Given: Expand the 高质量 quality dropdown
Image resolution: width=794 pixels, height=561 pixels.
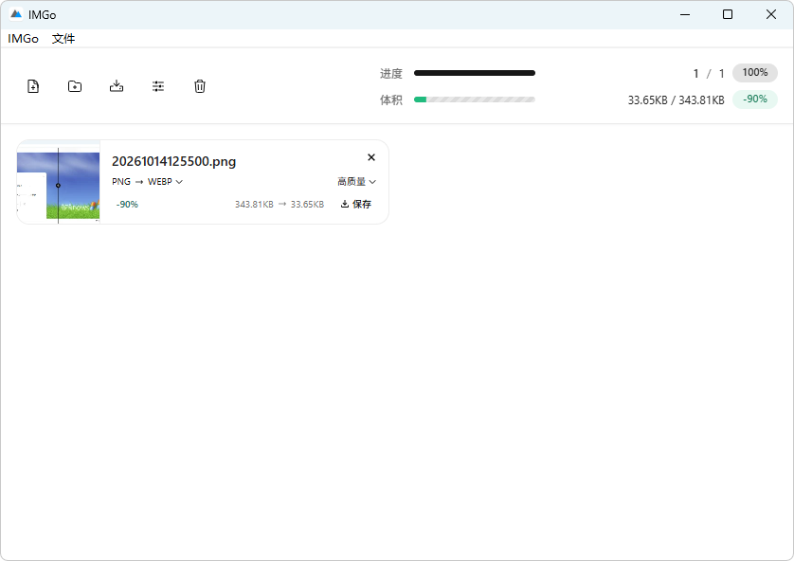Looking at the screenshot, I should (x=356, y=181).
